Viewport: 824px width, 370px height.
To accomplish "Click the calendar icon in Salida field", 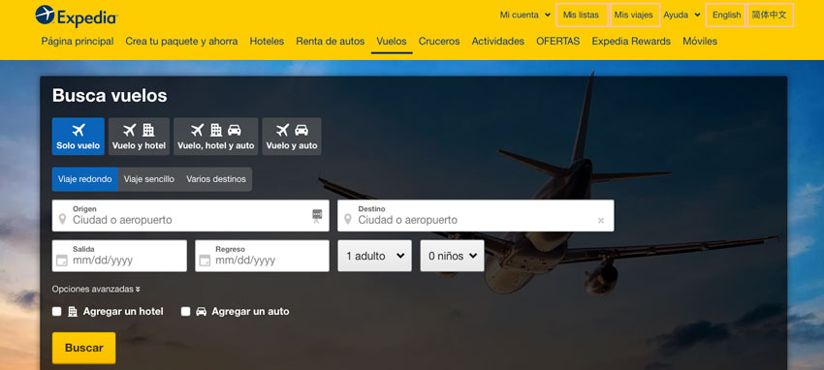I will (x=62, y=260).
